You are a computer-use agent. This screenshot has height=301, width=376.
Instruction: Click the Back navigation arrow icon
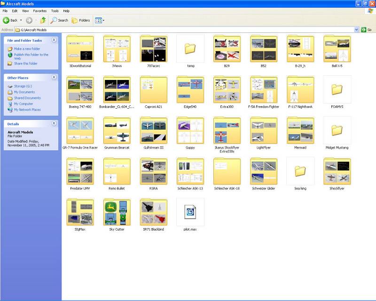pos(6,20)
